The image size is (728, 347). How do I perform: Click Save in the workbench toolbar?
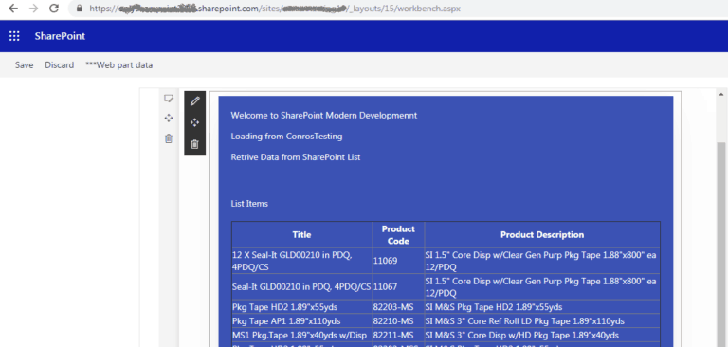[24, 65]
